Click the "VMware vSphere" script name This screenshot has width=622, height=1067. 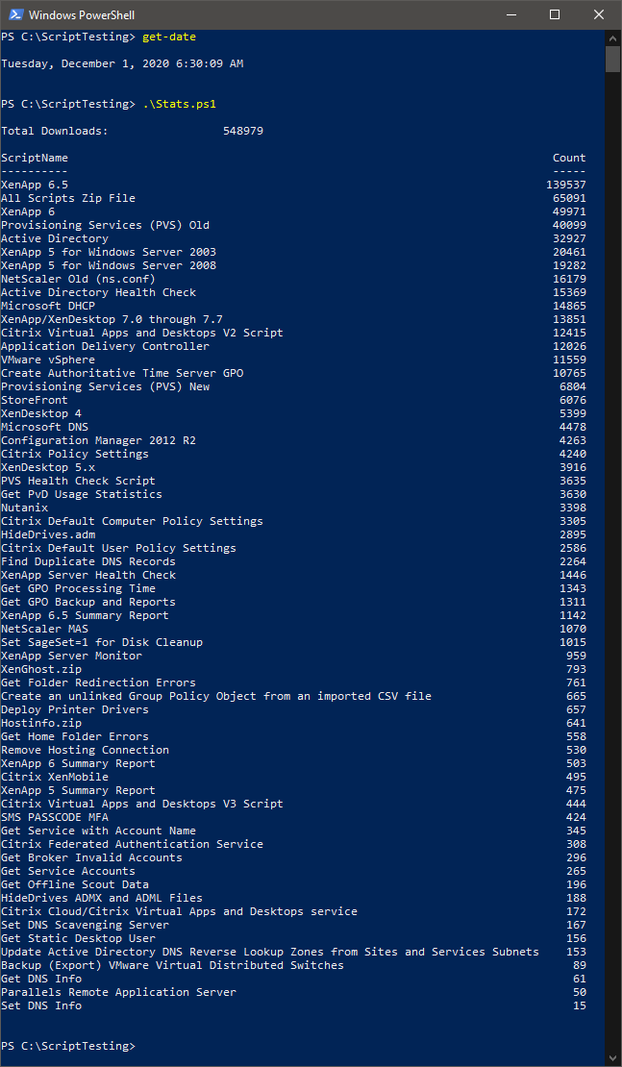pos(48,360)
